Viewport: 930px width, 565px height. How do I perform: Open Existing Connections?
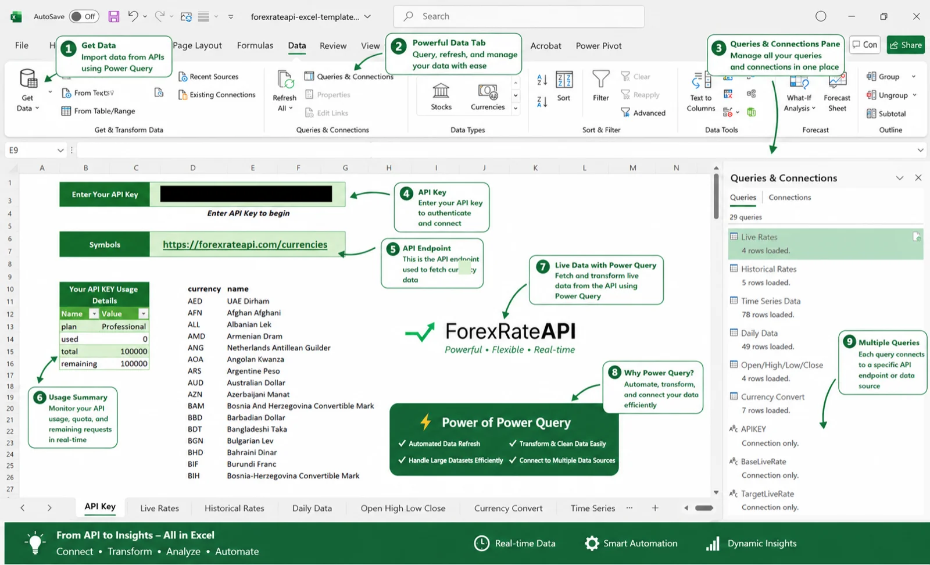[x=217, y=95]
